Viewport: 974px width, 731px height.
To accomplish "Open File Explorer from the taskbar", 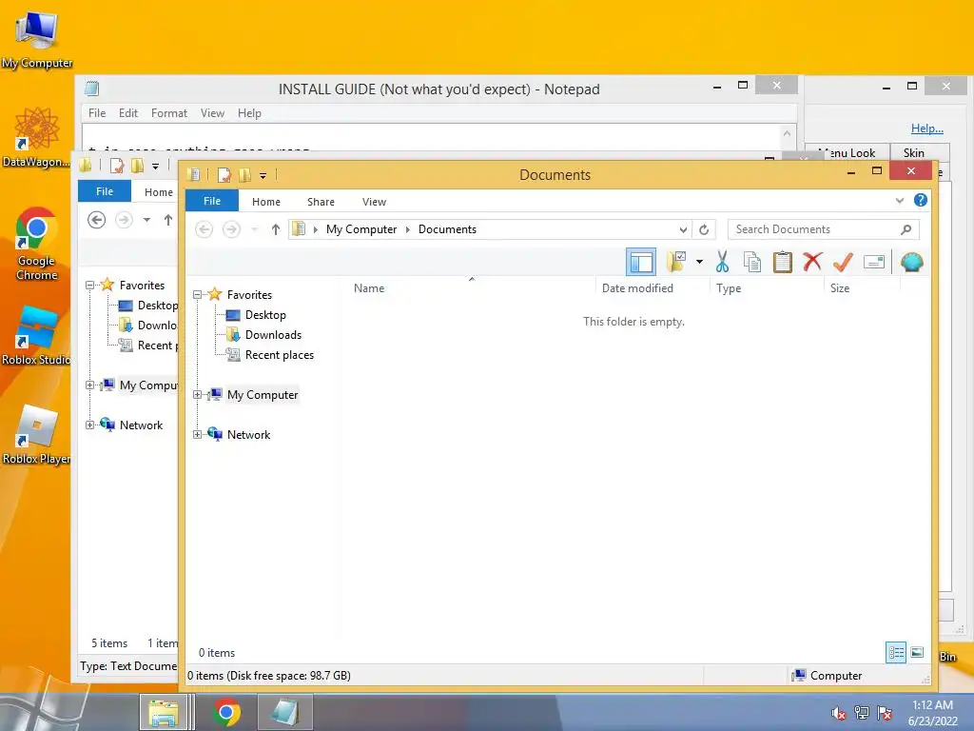I will (164, 712).
